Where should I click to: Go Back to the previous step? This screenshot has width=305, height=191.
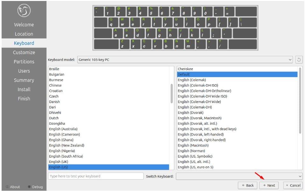(247, 185)
